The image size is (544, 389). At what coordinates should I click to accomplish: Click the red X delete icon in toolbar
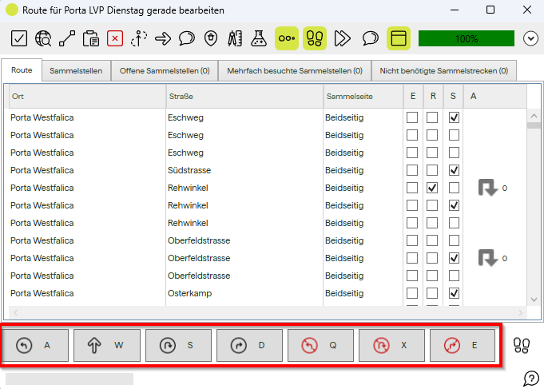[x=115, y=38]
